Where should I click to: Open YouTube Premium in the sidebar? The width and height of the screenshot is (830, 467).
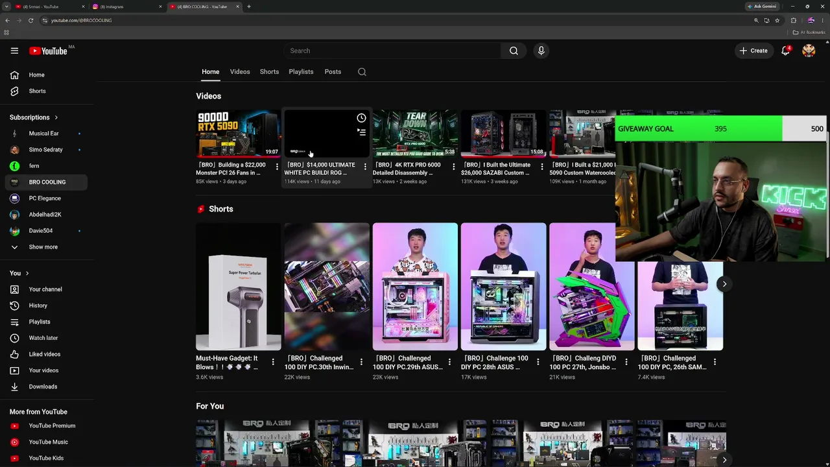tap(47, 425)
